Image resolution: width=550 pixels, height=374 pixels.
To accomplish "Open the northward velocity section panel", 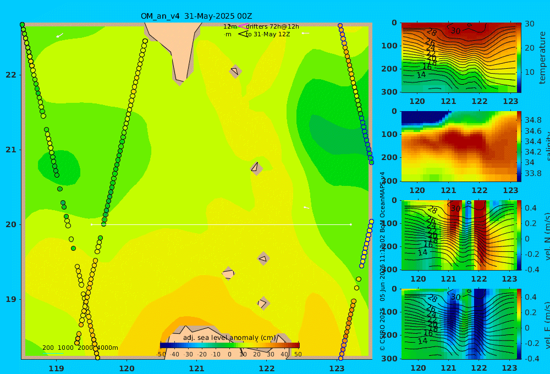I will coord(459,235).
